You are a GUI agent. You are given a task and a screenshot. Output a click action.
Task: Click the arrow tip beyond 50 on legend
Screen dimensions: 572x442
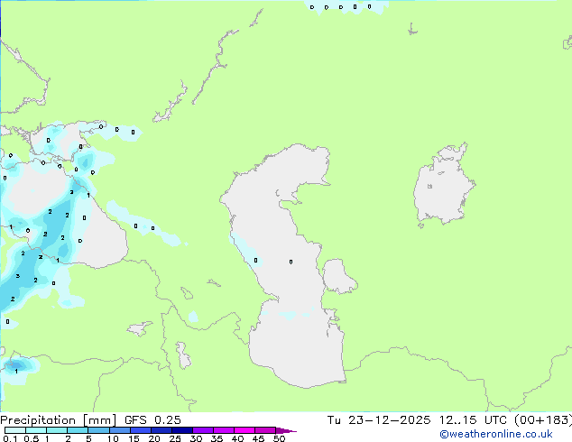click(x=286, y=431)
